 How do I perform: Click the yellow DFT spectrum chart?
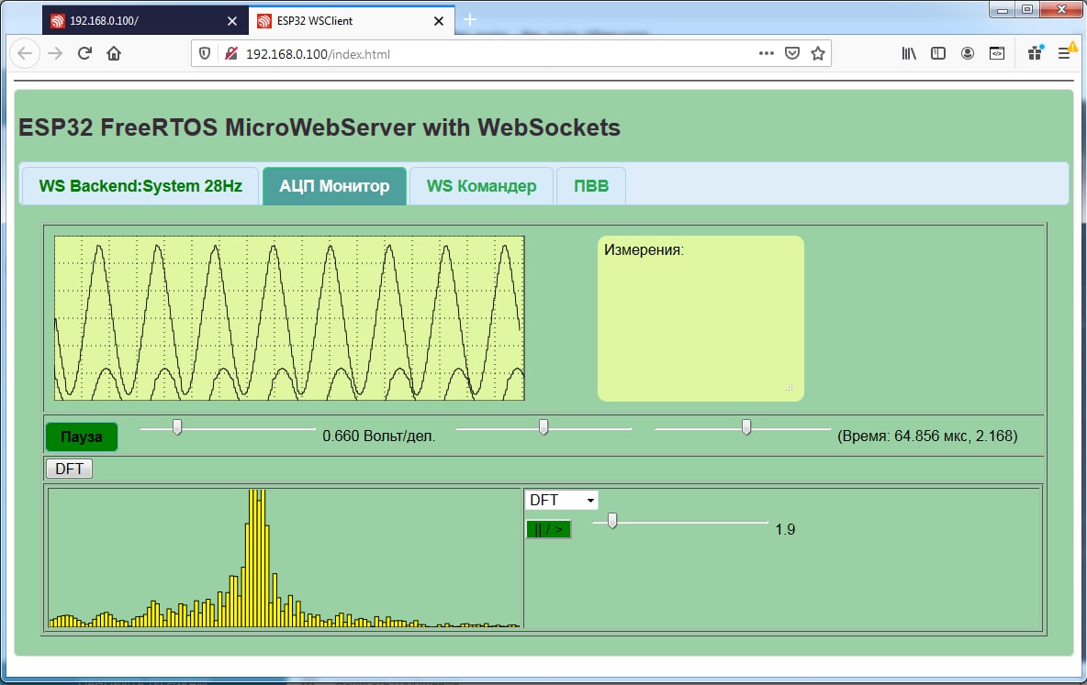tap(285, 558)
